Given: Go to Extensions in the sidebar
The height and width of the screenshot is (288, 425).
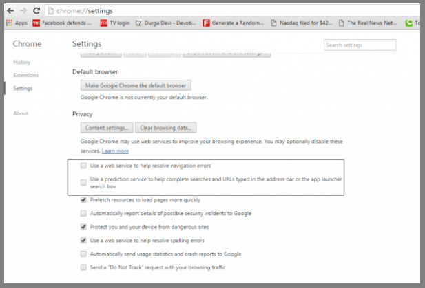Looking at the screenshot, I should (25, 75).
